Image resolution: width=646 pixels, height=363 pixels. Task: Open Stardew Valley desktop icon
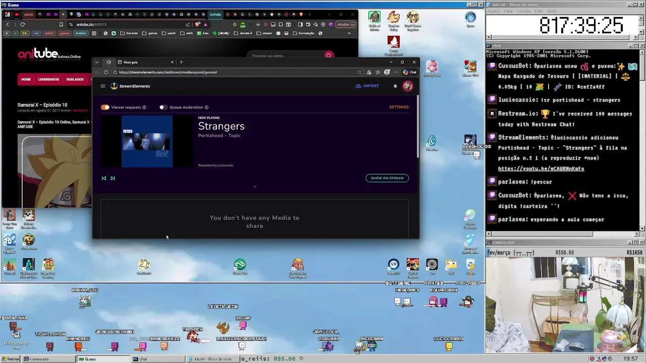click(x=394, y=21)
